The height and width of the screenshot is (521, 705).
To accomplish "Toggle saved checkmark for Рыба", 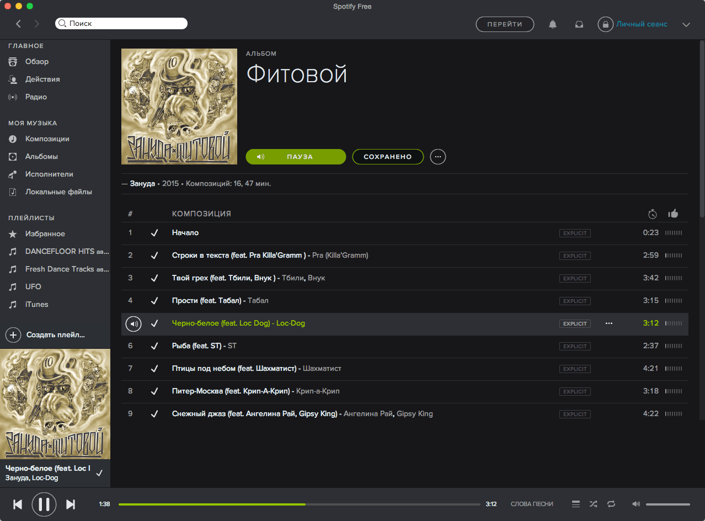I will click(154, 346).
